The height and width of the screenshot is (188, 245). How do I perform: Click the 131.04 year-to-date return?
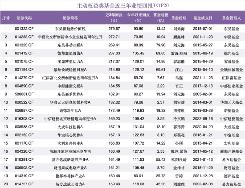coord(139,127)
